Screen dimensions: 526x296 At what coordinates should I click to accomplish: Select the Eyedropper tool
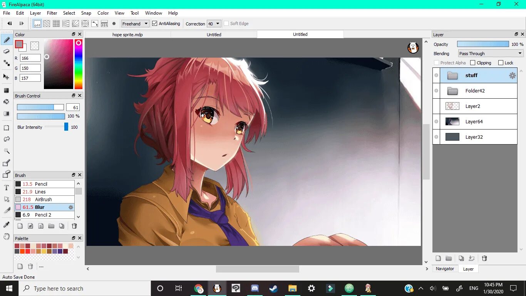click(x=7, y=225)
